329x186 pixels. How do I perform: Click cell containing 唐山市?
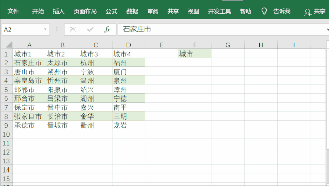click(29, 72)
